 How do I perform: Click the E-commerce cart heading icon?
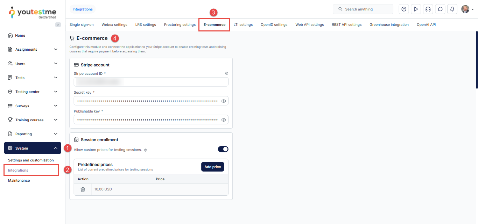pos(72,38)
